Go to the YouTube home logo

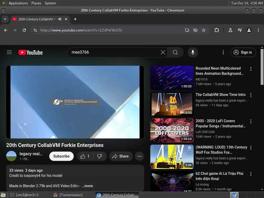[x=30, y=52]
